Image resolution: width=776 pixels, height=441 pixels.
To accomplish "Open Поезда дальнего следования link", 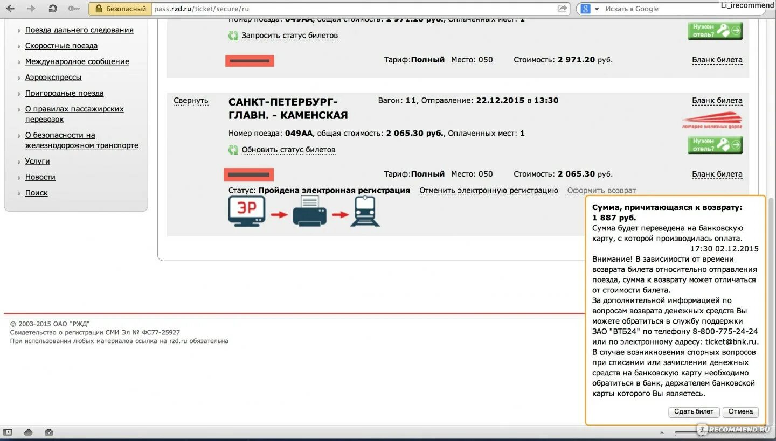I will pos(79,30).
